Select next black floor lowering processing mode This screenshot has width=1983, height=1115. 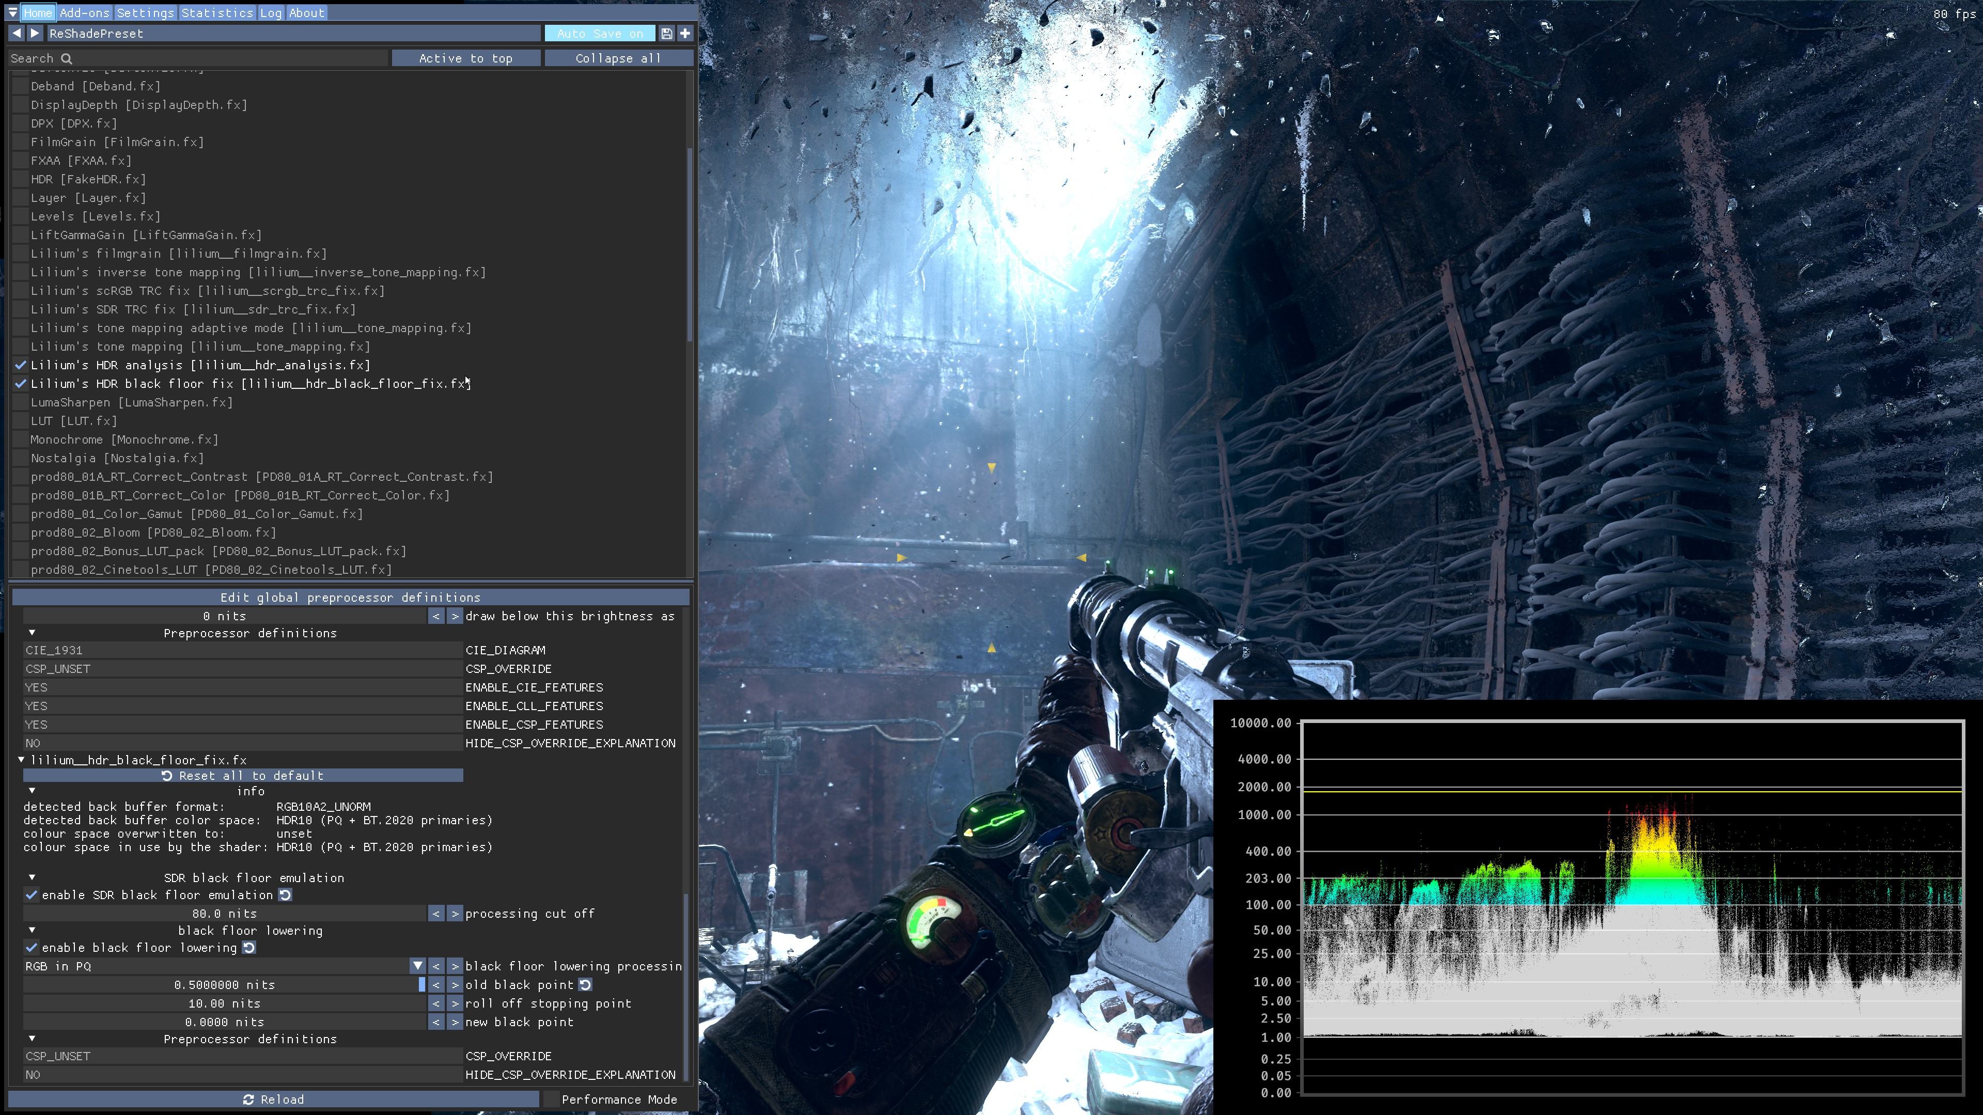pos(455,966)
